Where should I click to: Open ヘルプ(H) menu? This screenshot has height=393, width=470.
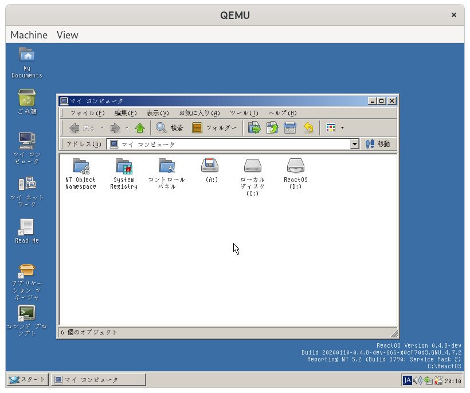[x=282, y=113]
